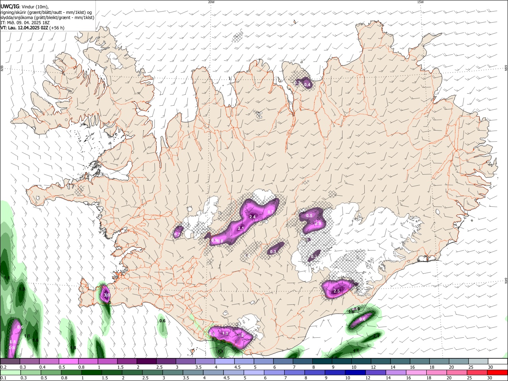Click the purple 12 mm rain legend swatch

pyautogui.click(x=376, y=373)
